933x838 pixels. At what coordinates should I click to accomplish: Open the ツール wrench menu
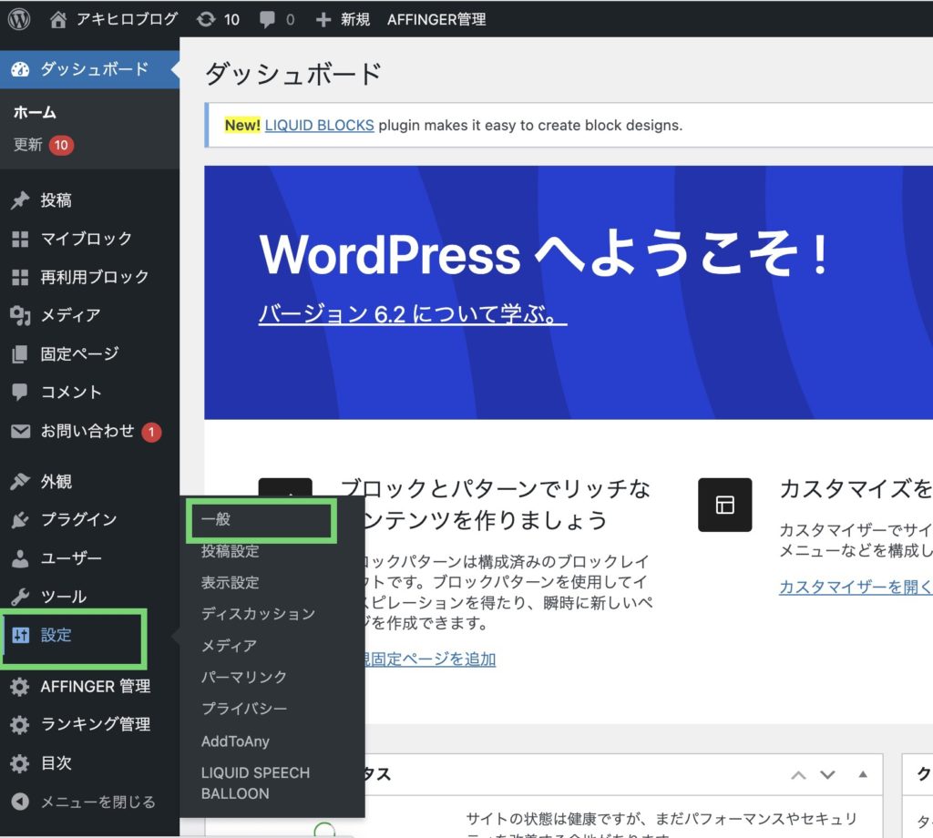coord(63,597)
